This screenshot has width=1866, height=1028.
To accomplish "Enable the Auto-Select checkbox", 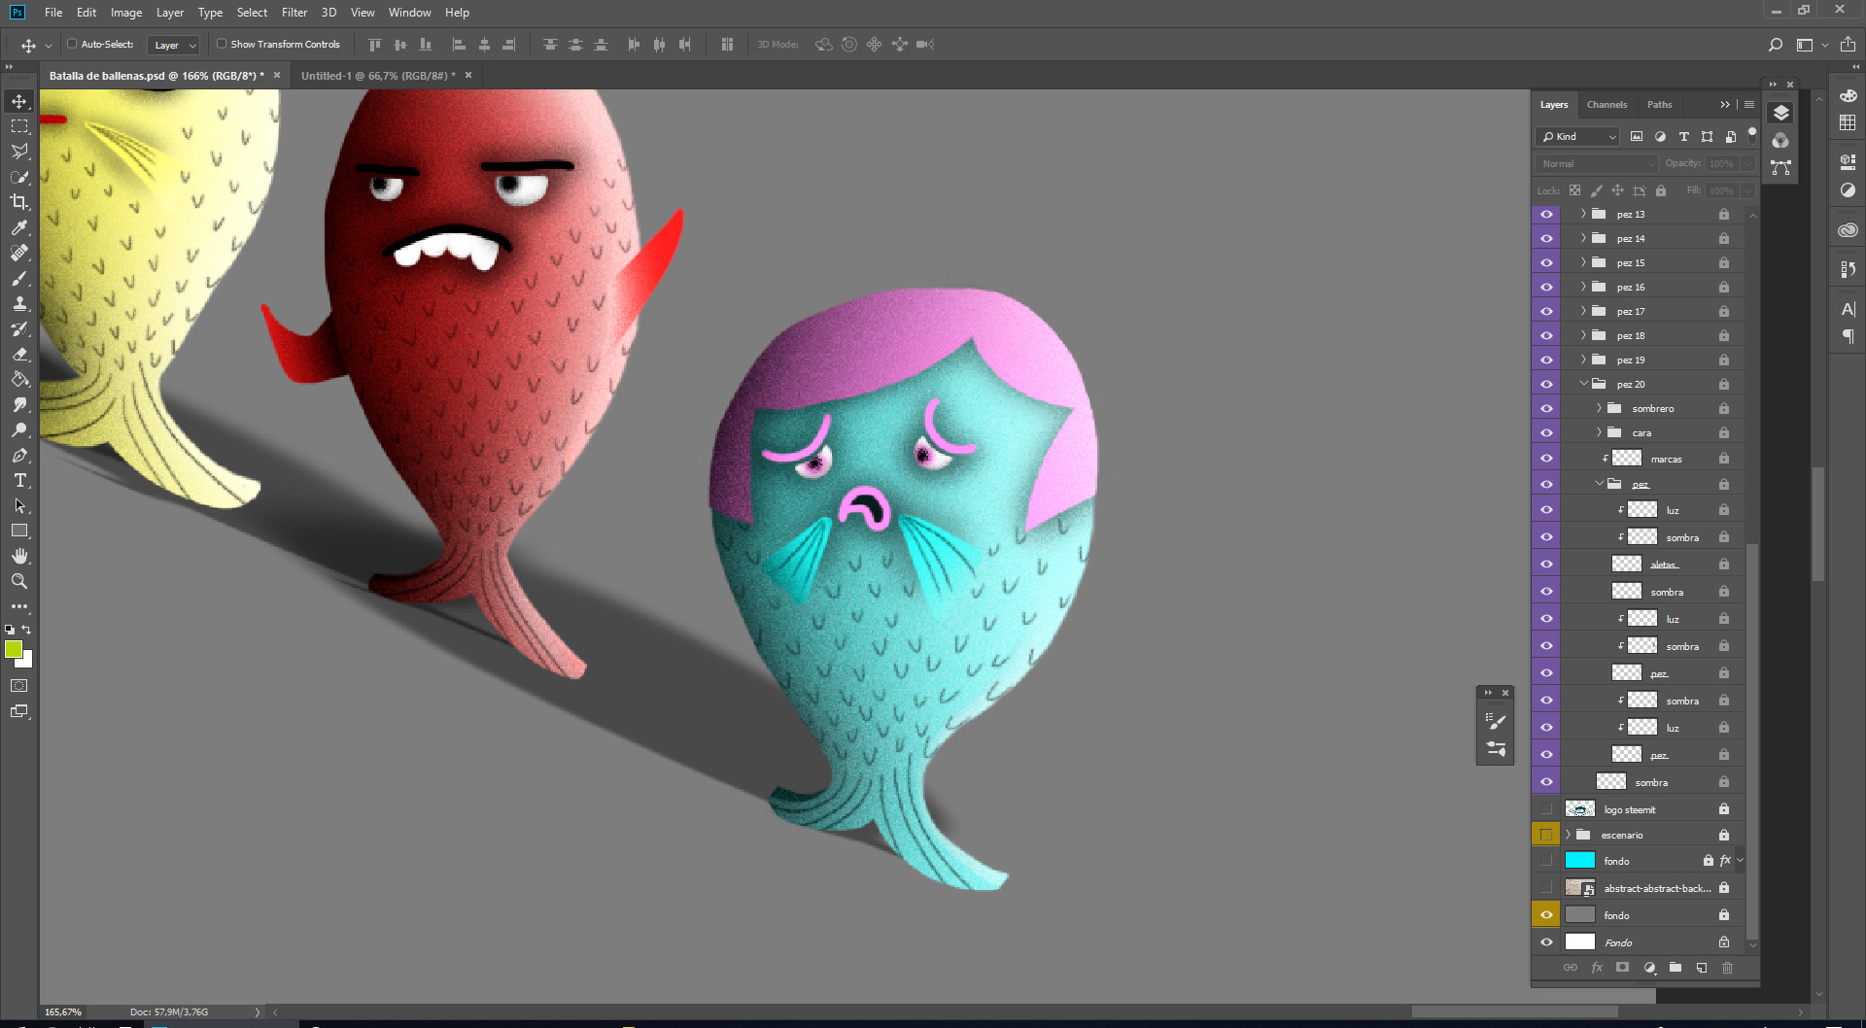I will [72, 44].
